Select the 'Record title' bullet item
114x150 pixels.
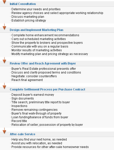click(19, 121)
